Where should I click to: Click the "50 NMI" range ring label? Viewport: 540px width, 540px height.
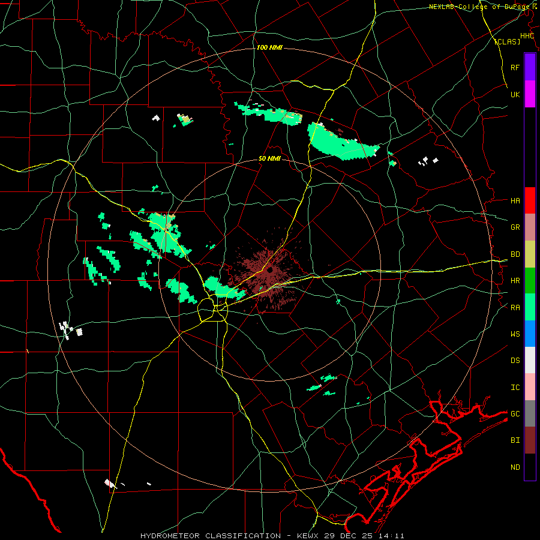[269, 159]
